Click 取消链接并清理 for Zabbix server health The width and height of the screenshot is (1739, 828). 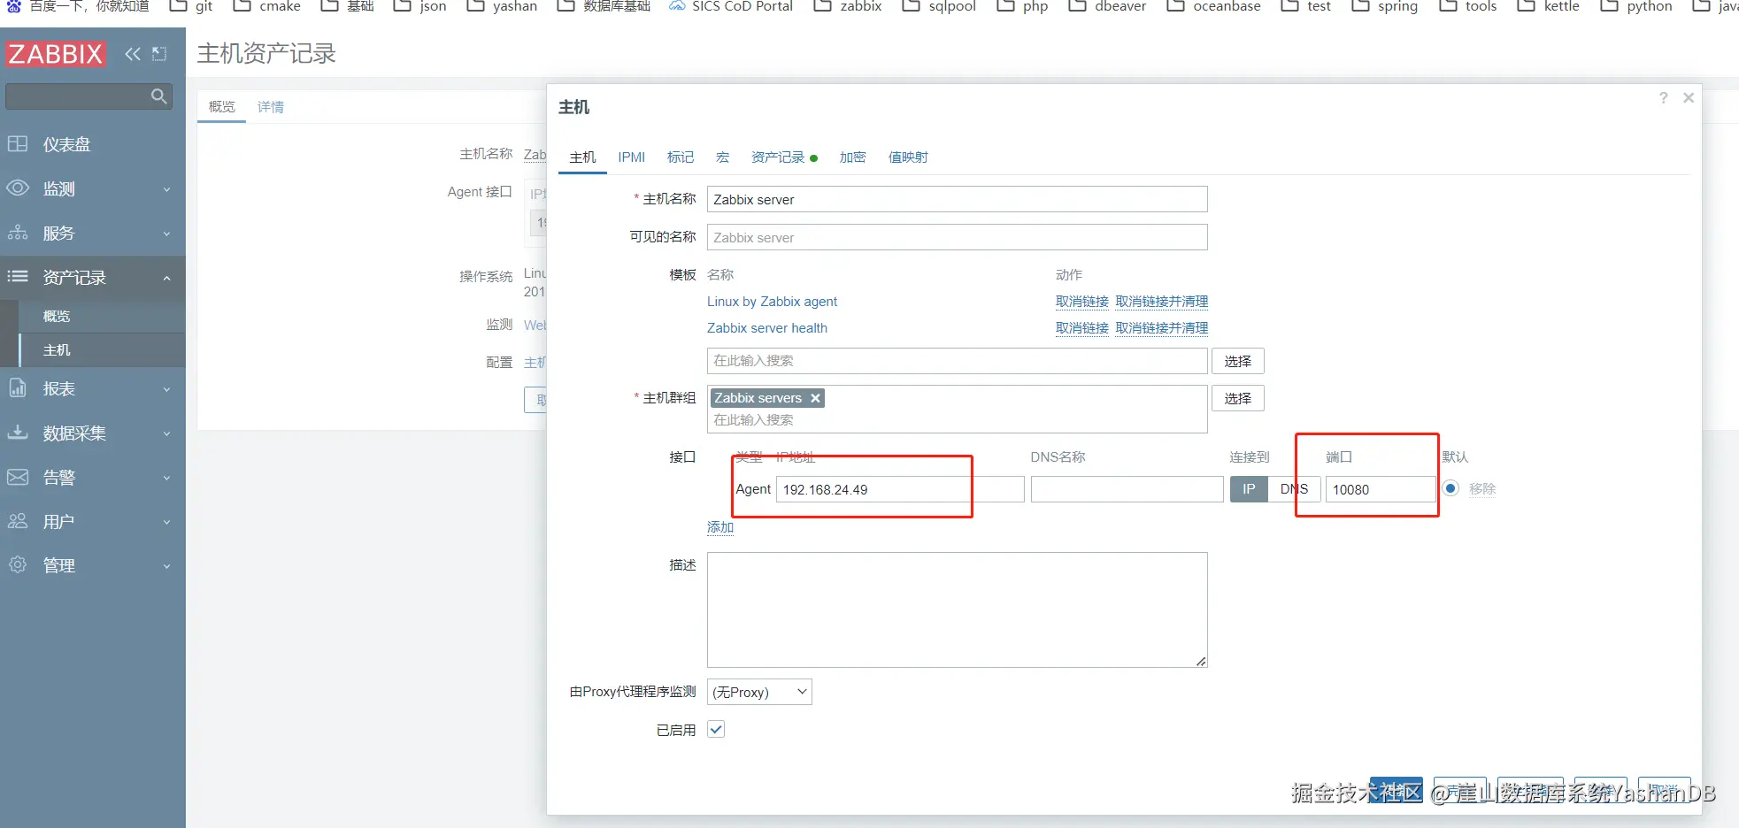click(x=1162, y=328)
